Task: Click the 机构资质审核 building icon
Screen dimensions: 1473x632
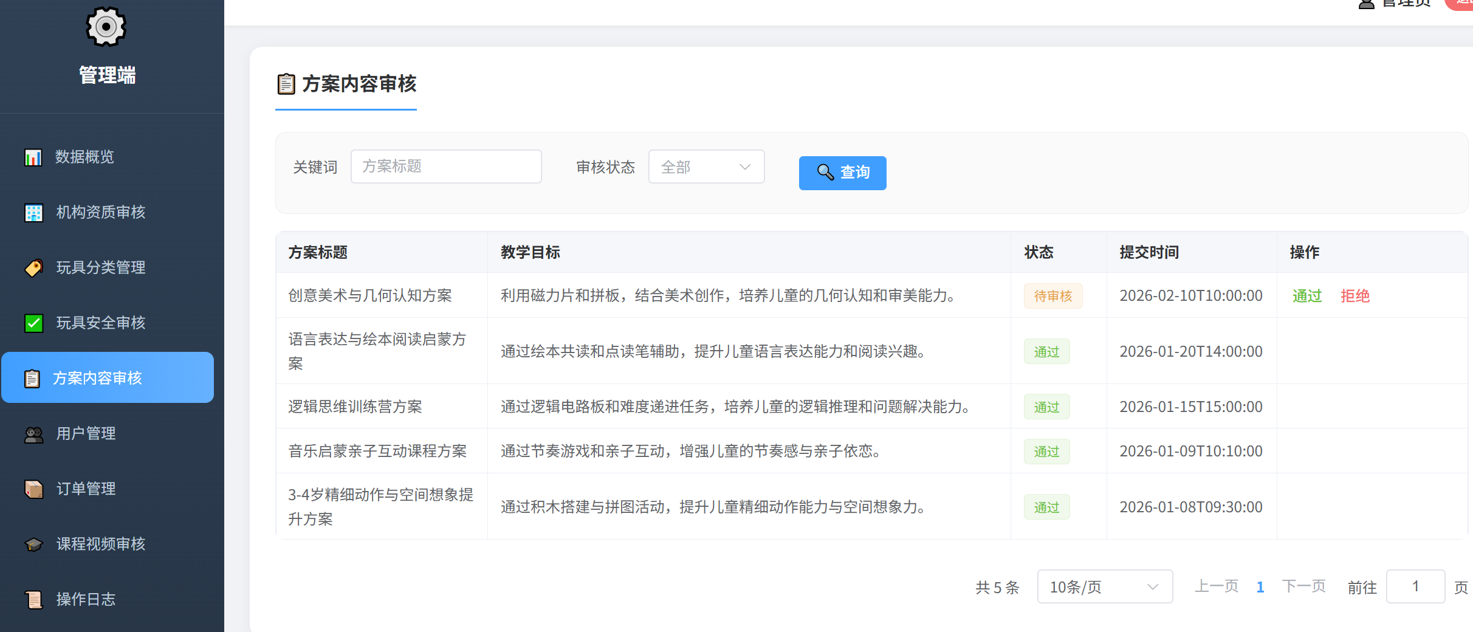Action: point(33,213)
